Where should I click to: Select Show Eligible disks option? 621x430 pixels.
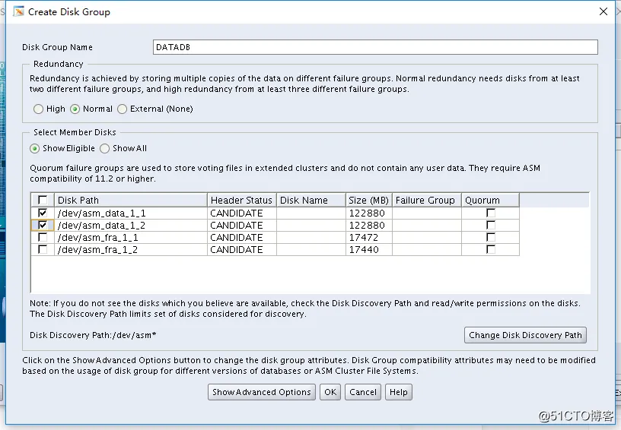click(x=35, y=149)
